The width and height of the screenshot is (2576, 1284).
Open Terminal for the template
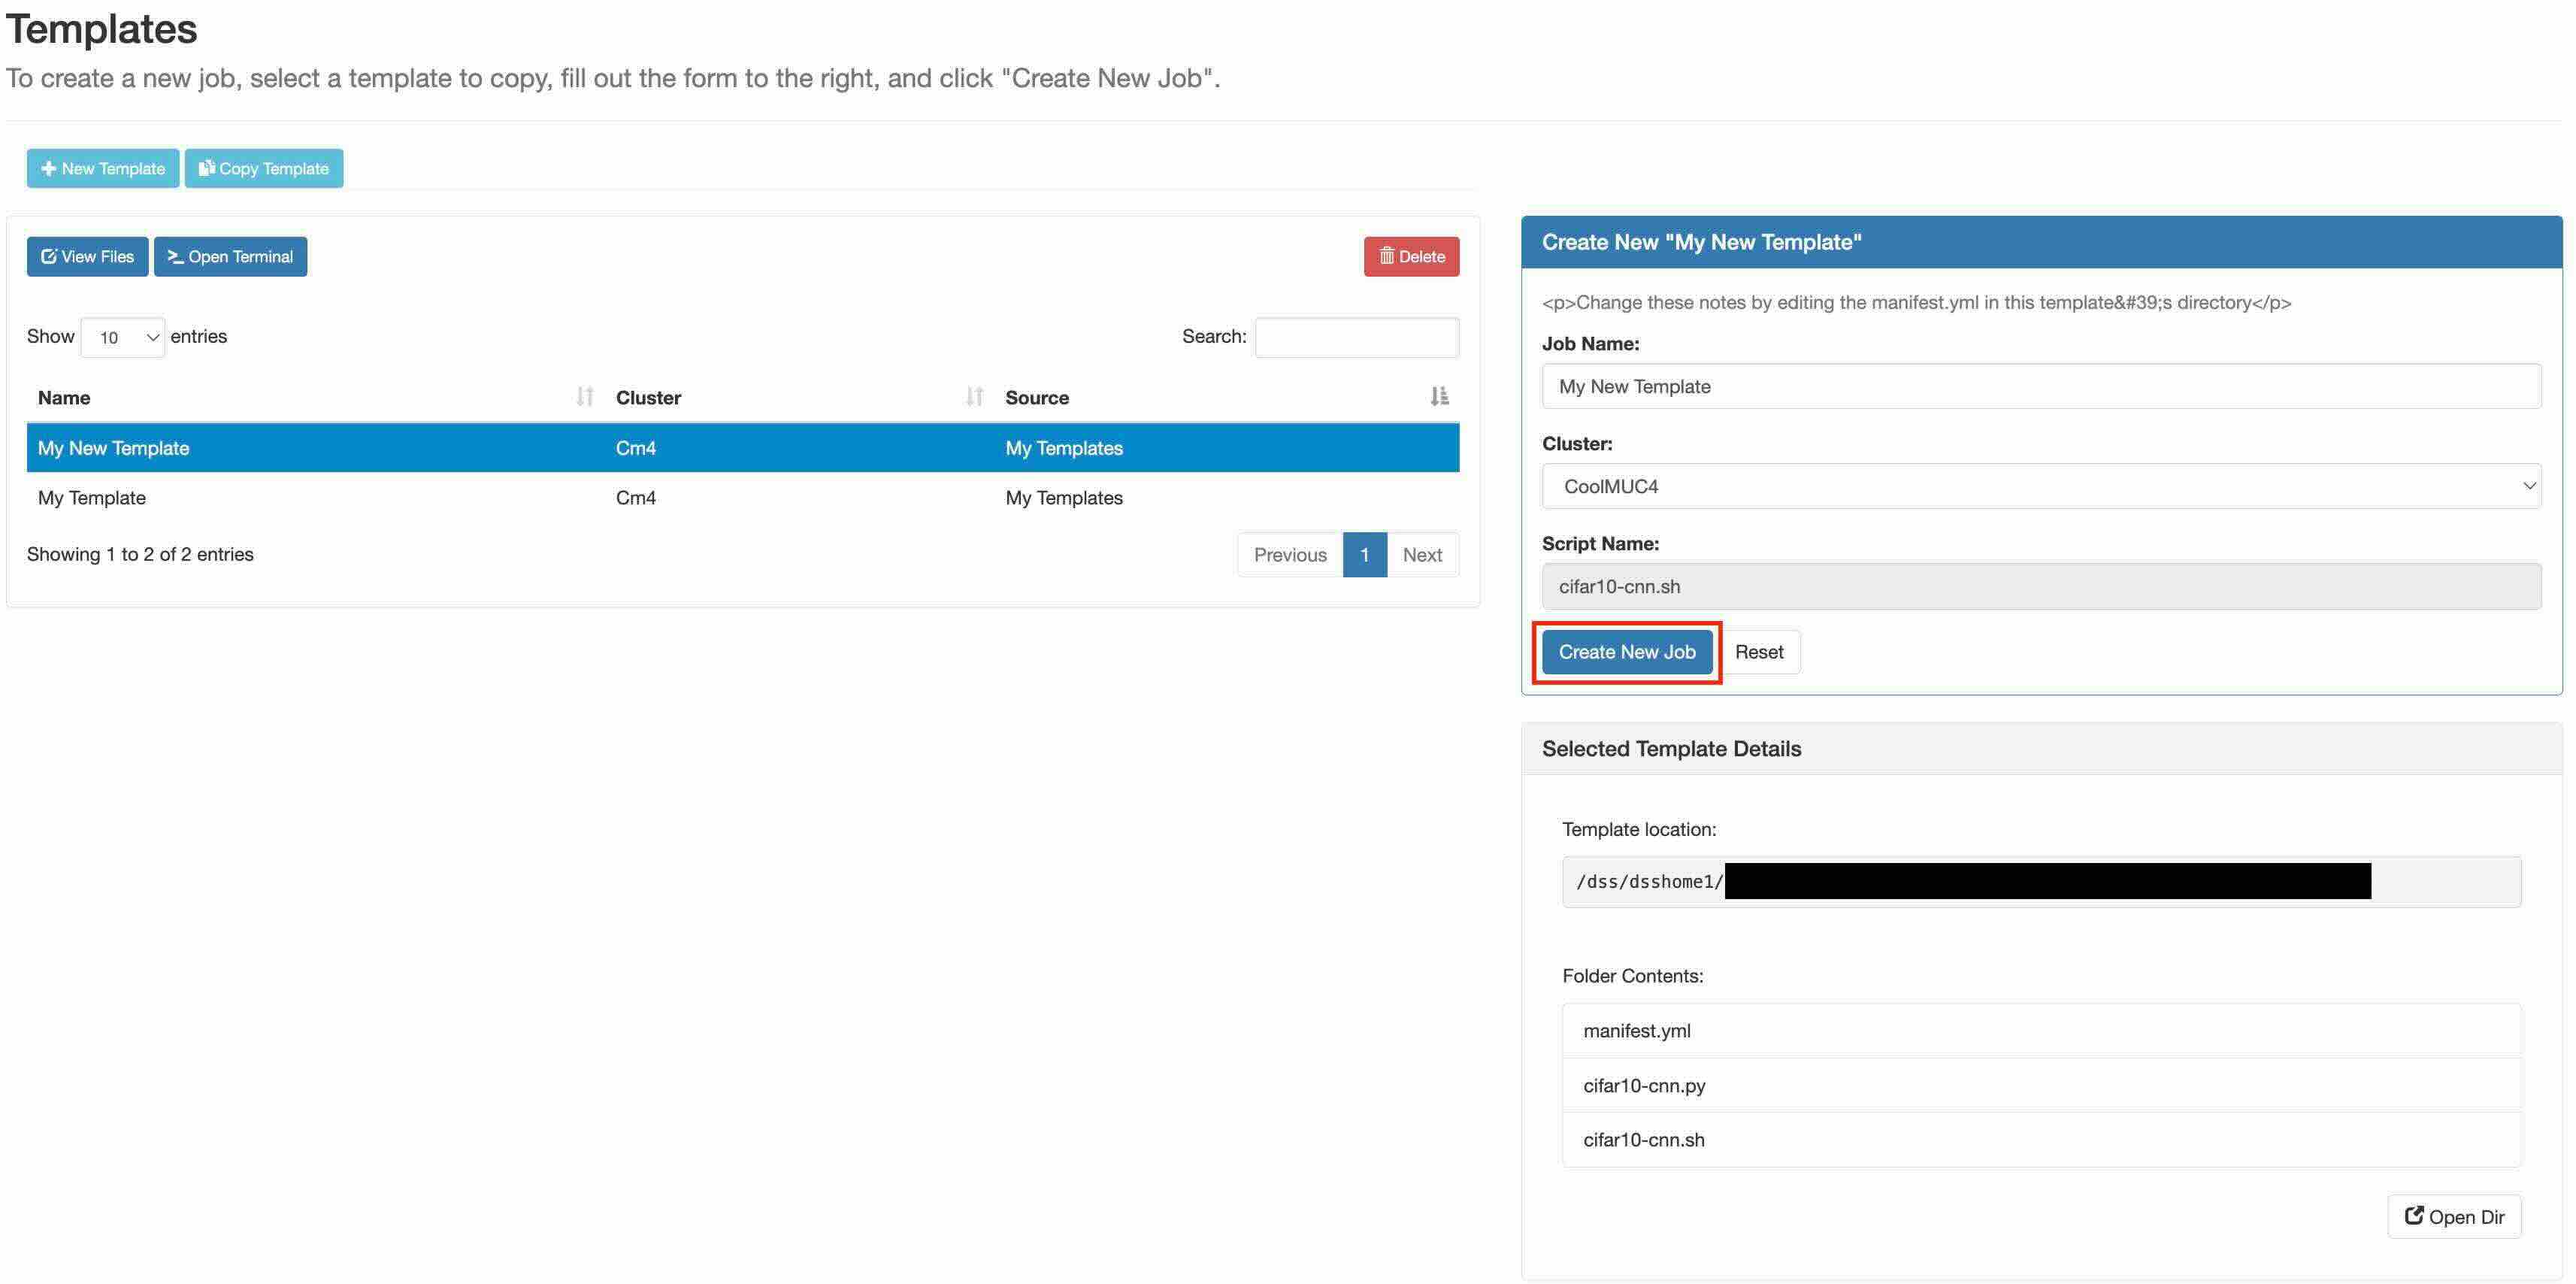[x=230, y=256]
